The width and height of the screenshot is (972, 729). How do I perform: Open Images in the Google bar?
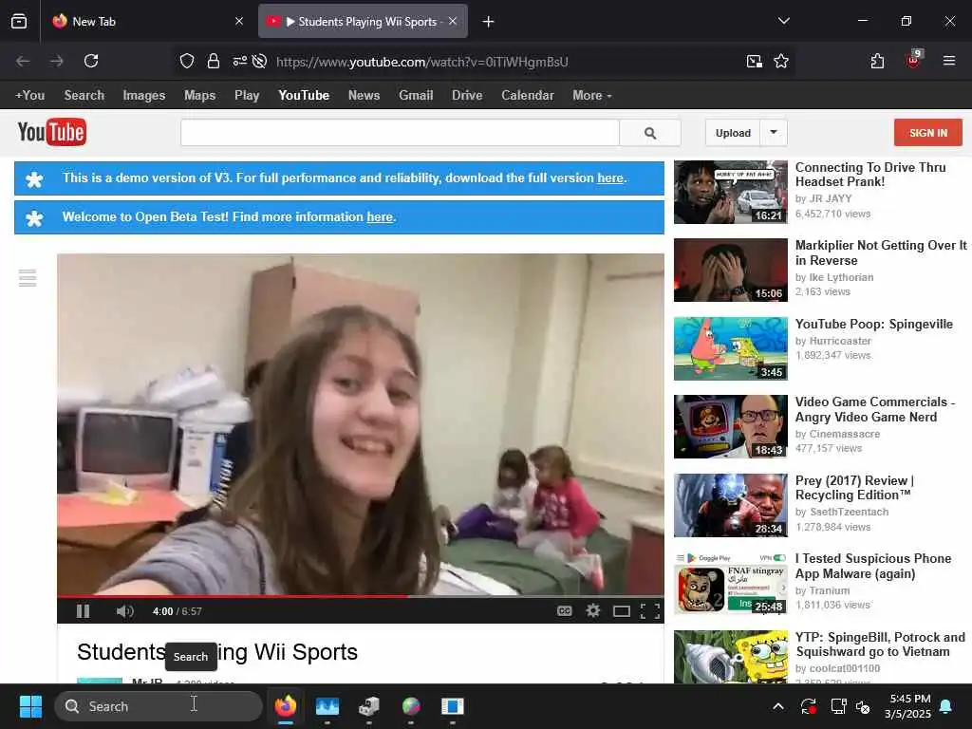point(144,96)
